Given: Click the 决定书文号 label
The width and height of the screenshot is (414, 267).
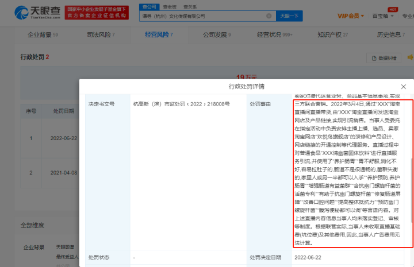Looking at the screenshot, I should tap(101, 105).
